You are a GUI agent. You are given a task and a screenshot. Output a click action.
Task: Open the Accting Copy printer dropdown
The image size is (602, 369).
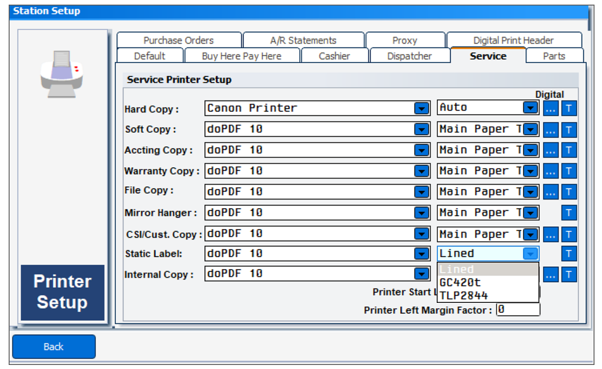point(422,150)
